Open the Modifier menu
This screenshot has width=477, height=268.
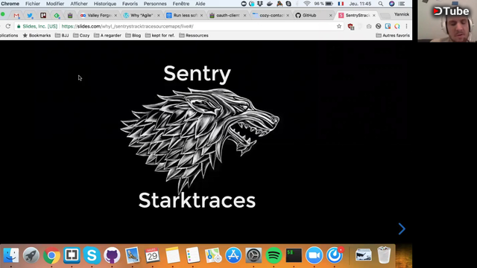coord(55,4)
